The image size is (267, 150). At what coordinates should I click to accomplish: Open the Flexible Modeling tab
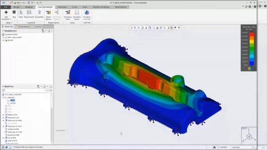coord(101,7)
